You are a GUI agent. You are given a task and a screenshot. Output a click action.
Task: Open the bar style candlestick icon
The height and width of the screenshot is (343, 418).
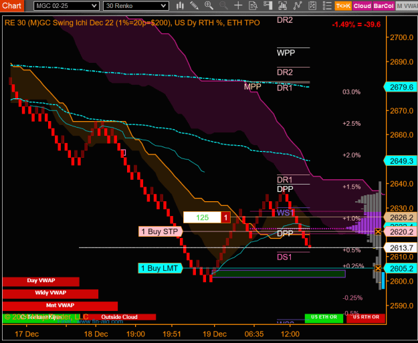coord(180,5)
